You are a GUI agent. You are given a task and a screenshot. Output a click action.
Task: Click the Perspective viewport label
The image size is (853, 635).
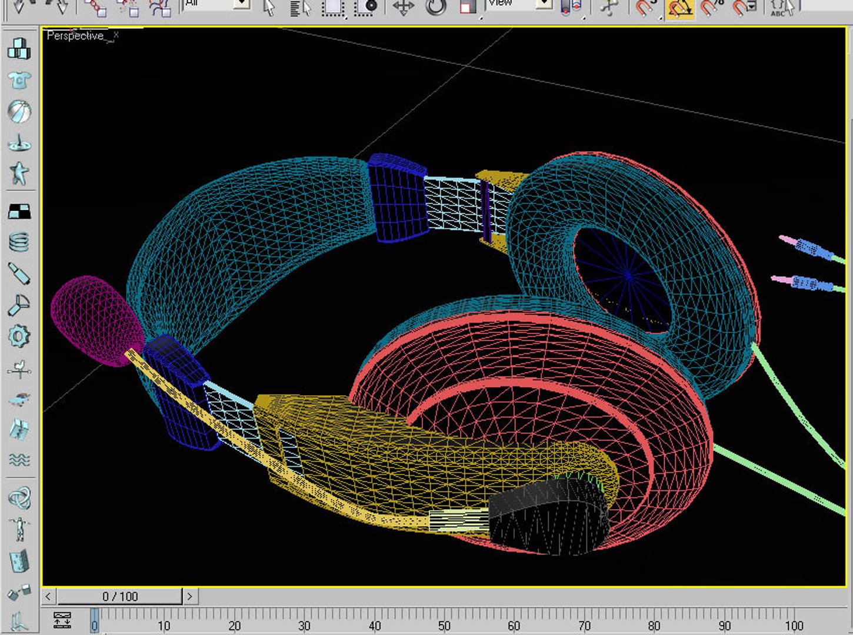pyautogui.click(x=75, y=36)
